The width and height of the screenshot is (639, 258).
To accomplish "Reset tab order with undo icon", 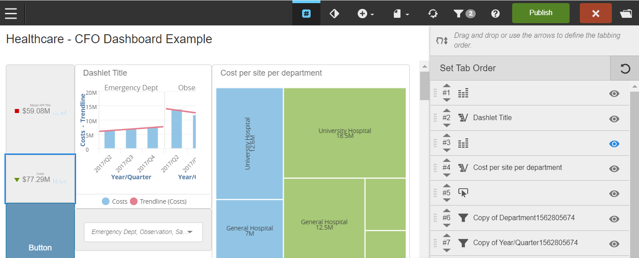I will coord(625,69).
